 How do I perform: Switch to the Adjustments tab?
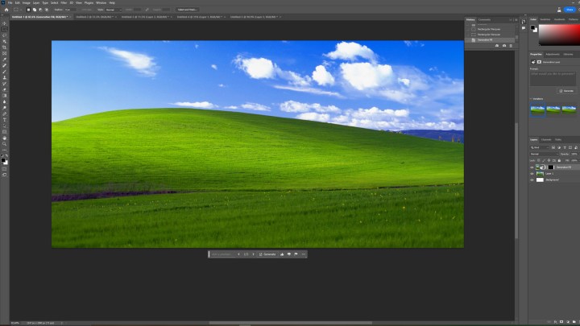tap(553, 55)
